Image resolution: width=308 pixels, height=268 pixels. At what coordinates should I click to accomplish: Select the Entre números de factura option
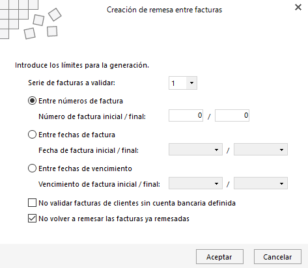[32, 101]
